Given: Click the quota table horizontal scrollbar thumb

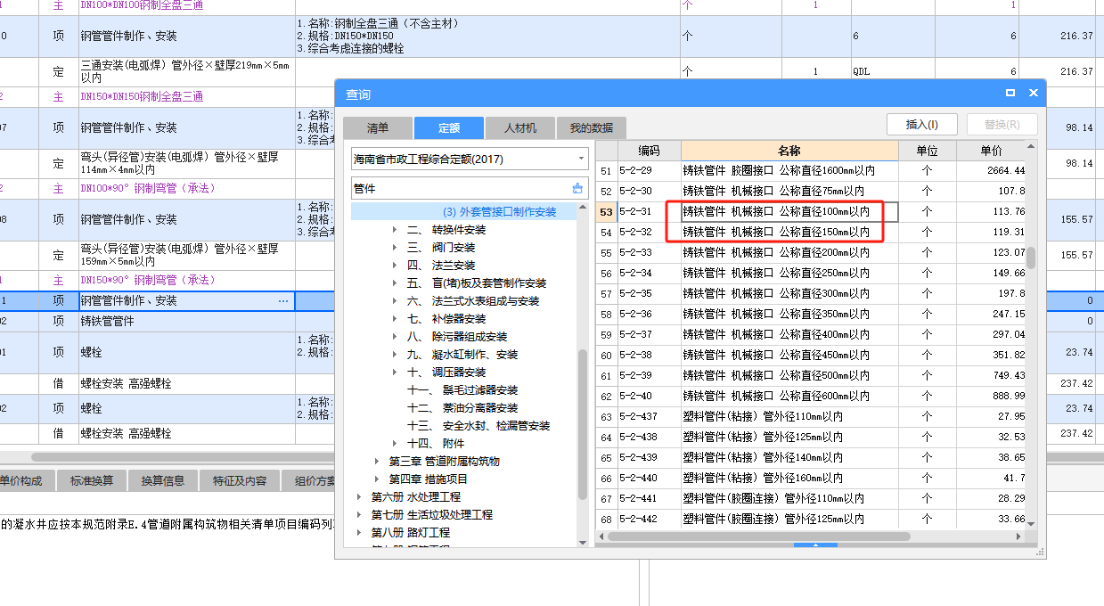Looking at the screenshot, I should [760, 536].
